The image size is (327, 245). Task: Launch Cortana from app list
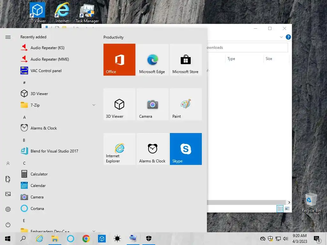coord(58,208)
